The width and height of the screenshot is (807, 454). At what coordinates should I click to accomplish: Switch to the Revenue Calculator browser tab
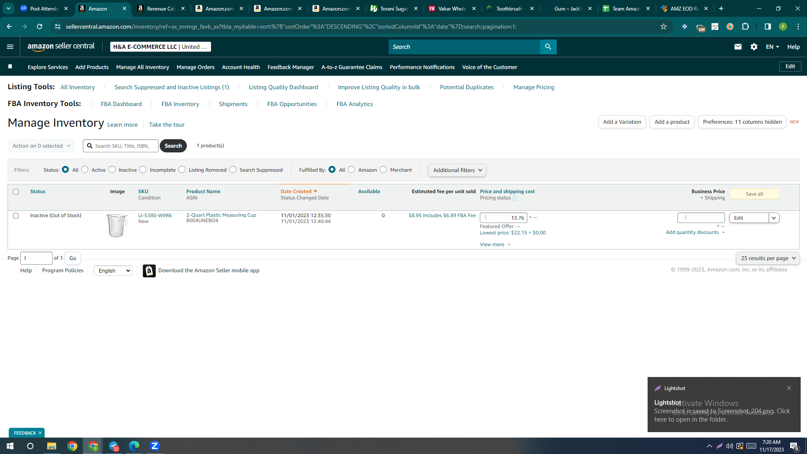click(161, 8)
